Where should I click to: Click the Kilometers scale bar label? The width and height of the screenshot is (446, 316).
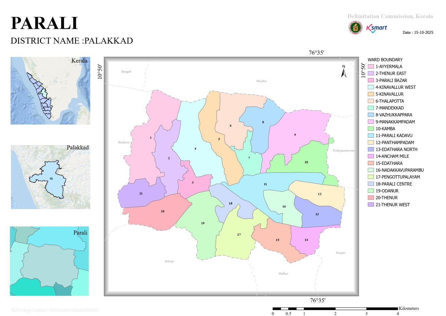point(409,308)
